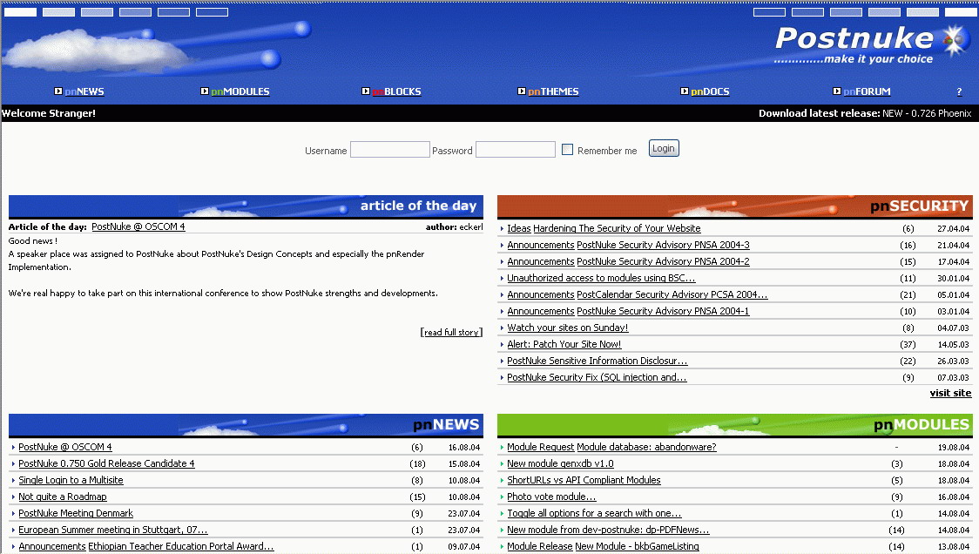Screen dimensions: 979x554
Task: Open PostNuke Security Fix (SQL injection link
Action: 597,377
